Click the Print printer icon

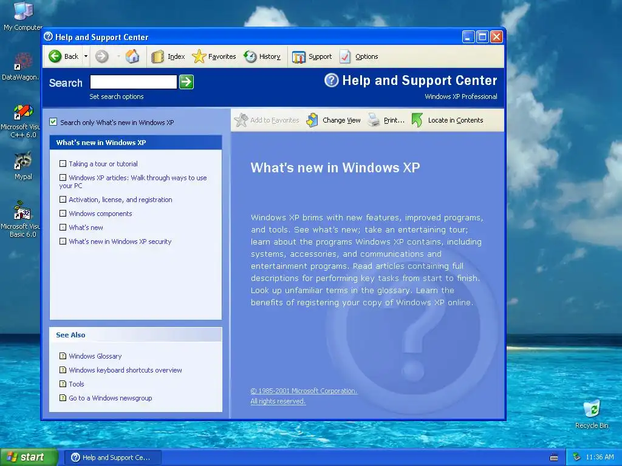click(374, 120)
